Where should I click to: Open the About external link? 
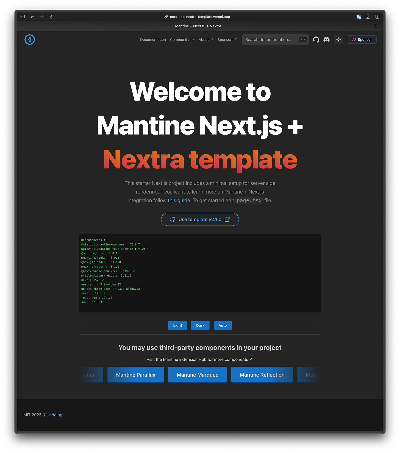[x=205, y=40]
